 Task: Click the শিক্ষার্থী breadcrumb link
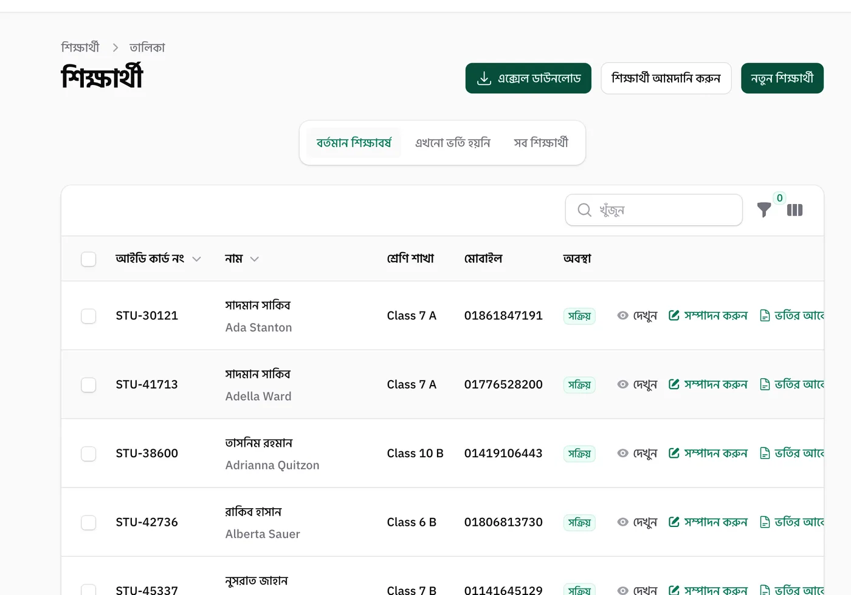coord(80,47)
